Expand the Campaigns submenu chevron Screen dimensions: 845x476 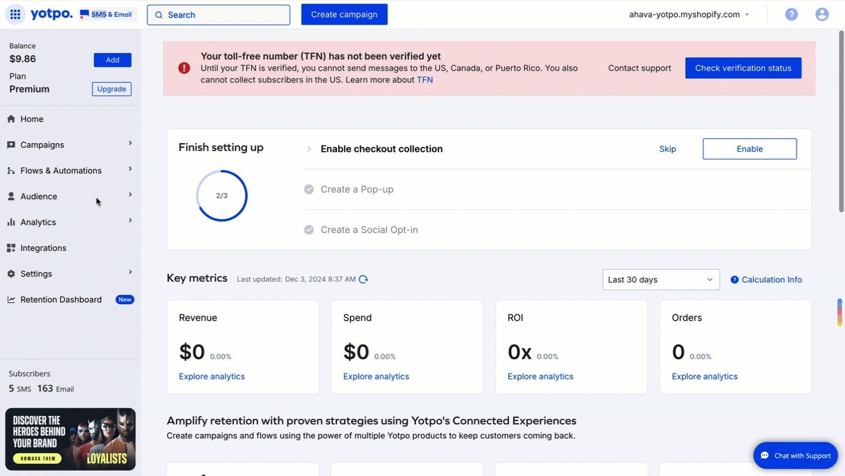point(130,143)
